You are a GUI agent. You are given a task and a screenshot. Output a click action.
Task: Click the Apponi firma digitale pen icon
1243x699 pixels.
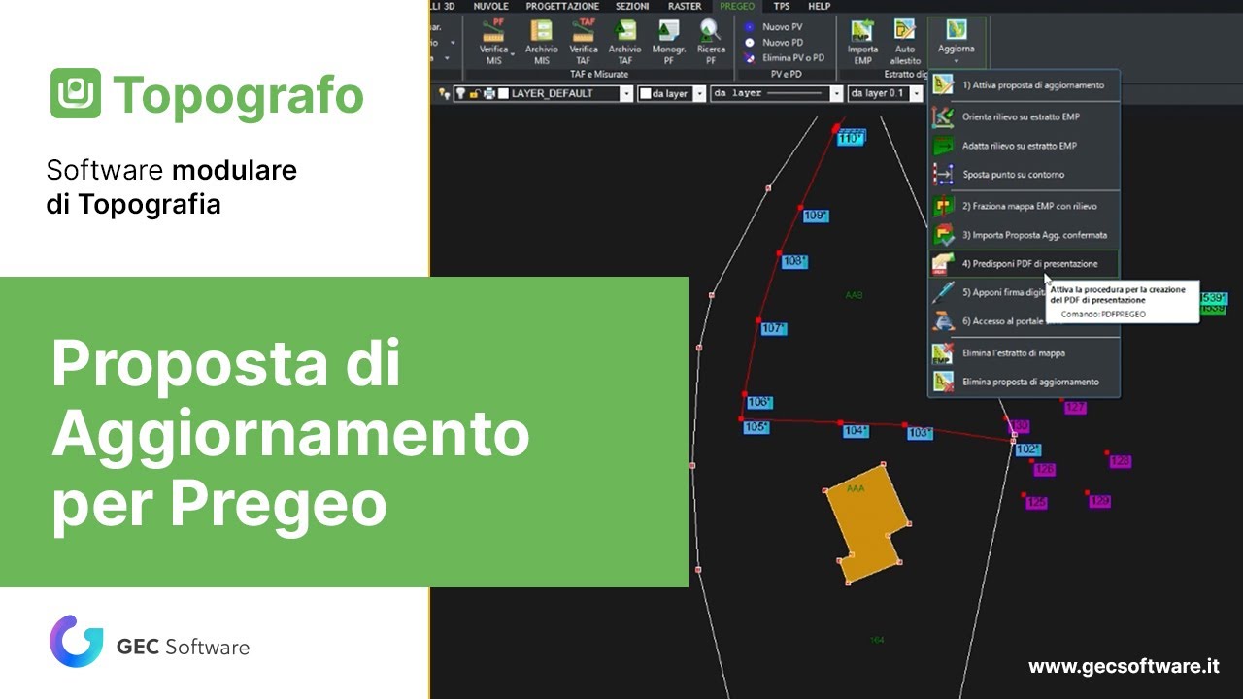pos(943,292)
